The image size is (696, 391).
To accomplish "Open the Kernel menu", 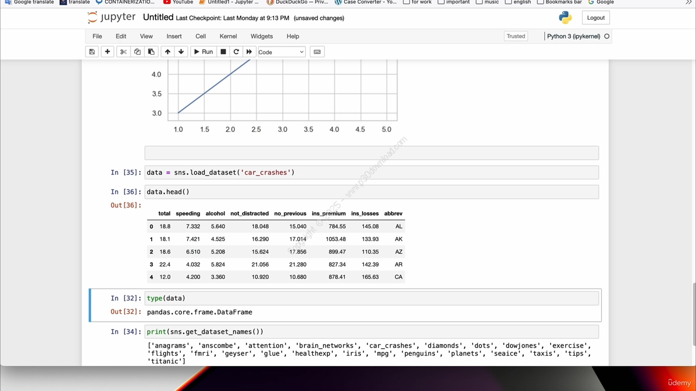I will [228, 36].
